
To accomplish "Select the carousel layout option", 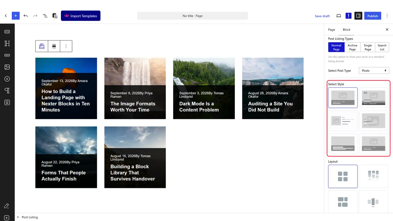I will (373, 202).
